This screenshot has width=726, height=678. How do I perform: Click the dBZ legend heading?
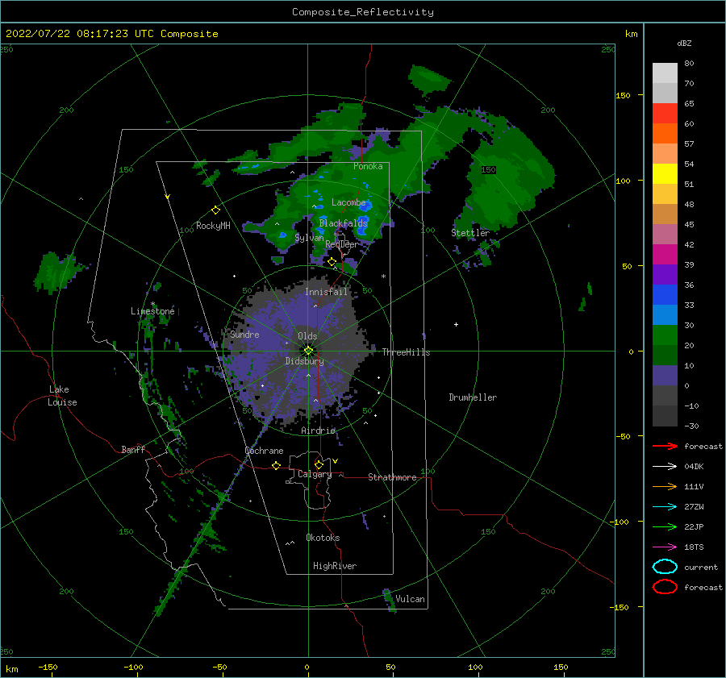[684, 43]
